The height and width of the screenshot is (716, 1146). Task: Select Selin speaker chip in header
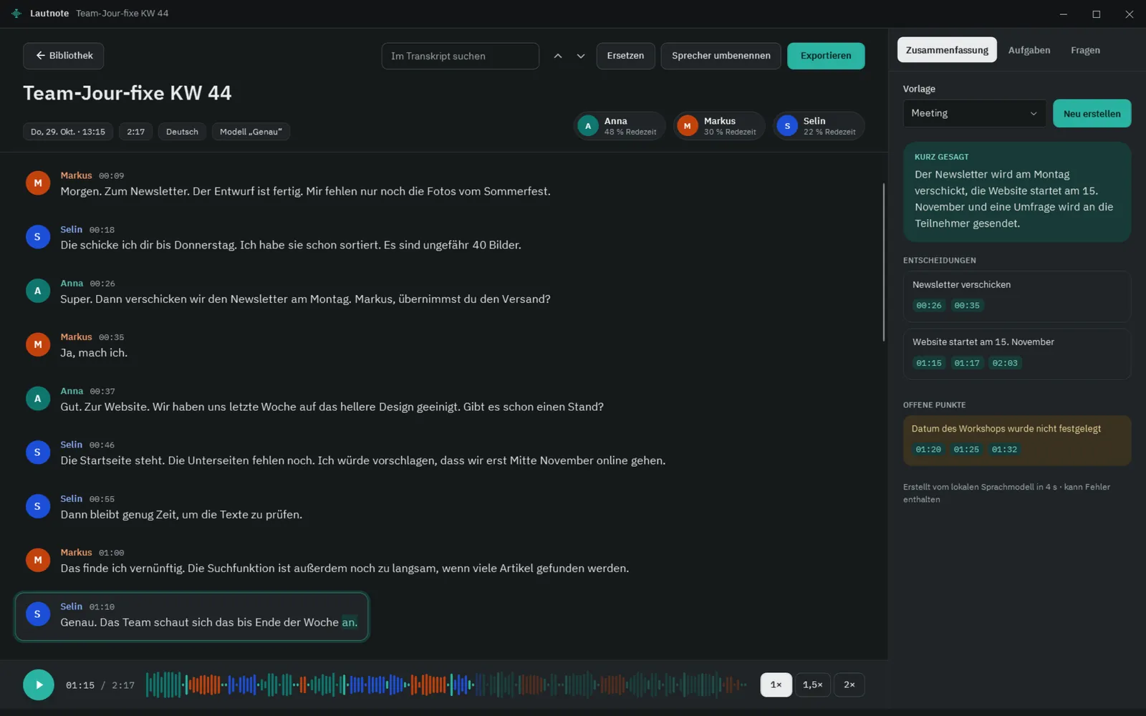pyautogui.click(x=819, y=126)
